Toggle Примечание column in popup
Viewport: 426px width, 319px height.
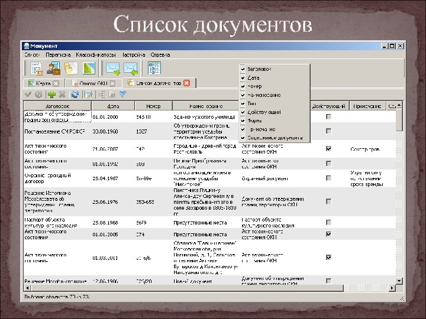(x=275, y=129)
